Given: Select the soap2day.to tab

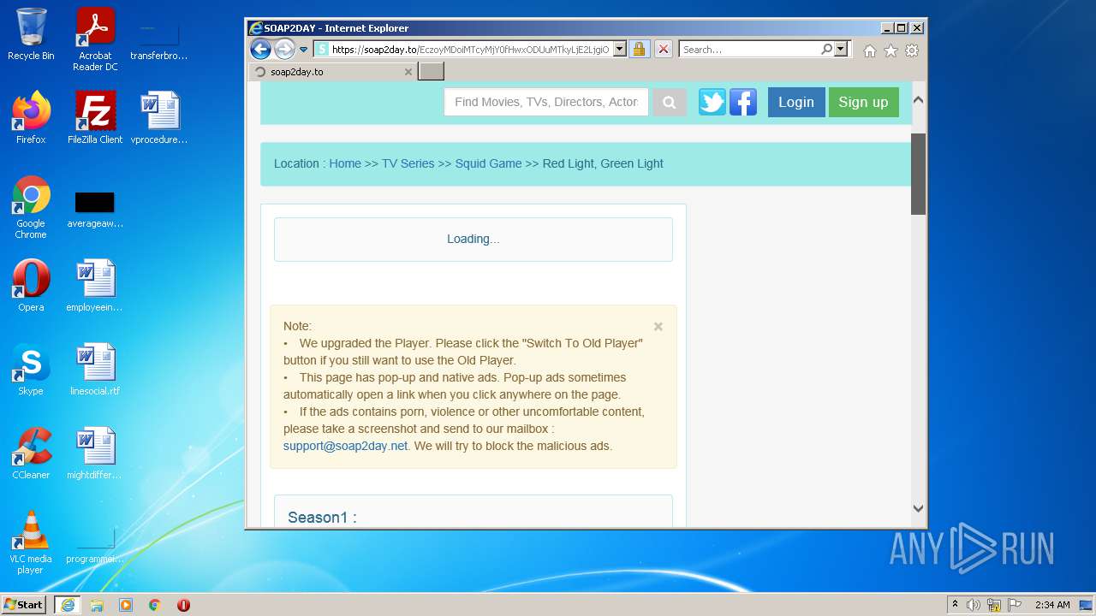Looking at the screenshot, I should 333,72.
